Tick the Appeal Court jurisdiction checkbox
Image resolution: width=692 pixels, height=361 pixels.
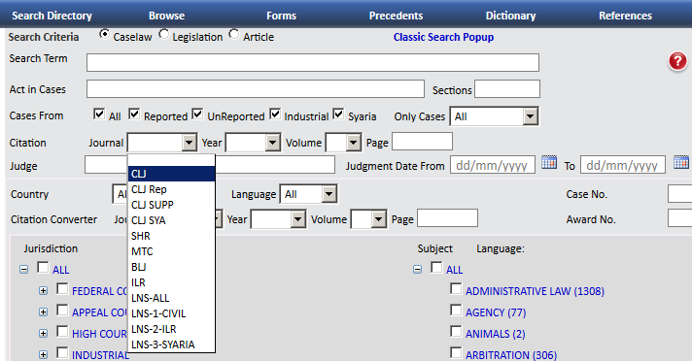pos(62,310)
